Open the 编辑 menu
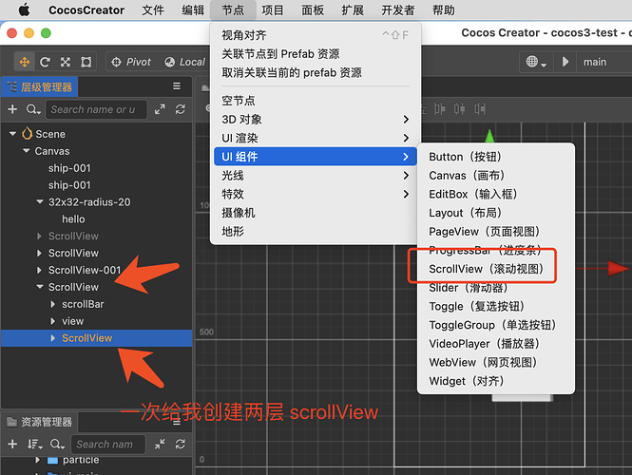 (193, 10)
